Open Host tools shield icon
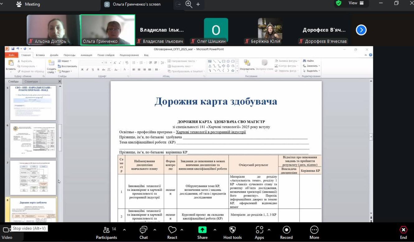Screen dimensions: 414x242 click(x=232, y=233)
